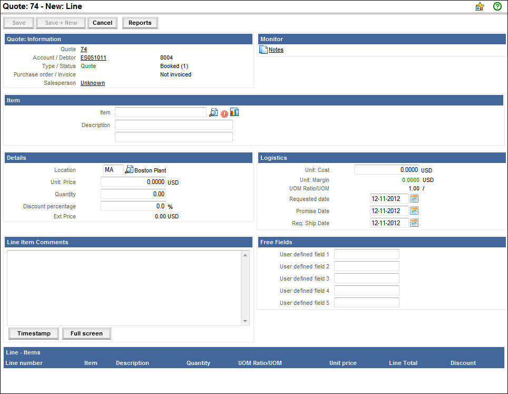The image size is (508, 394).
Task: Open the Promise Date calendar picker
Action: (x=414, y=211)
